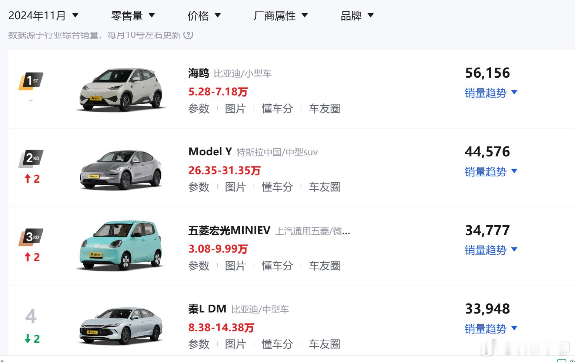The image size is (575, 362).
Task: Click the 2nd place rank badge
Action: coord(31,159)
